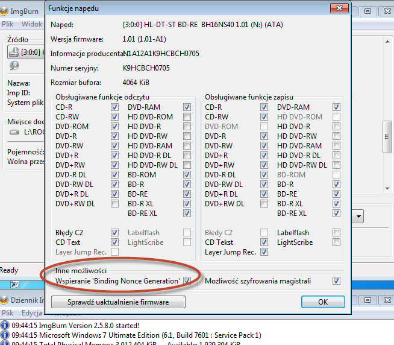Screen dimensions: 394x345
Task: Toggle the BD-ROM read checkbox
Action: [x=187, y=175]
